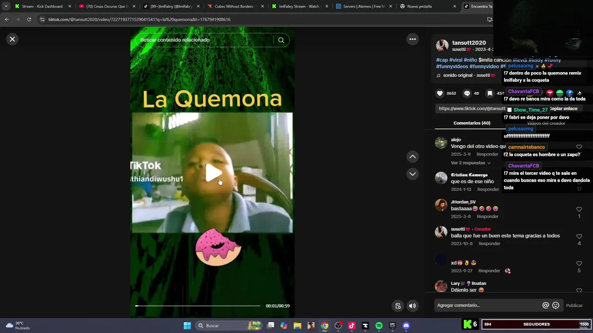593x333 pixels.
Task: Switch to Stream - Kick Dashboard tab
Action: tap(43, 6)
